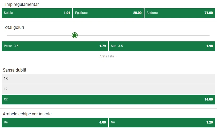Choose Sub 3.5 goals at 1.98
This screenshot has height=129, width=217.
tap(162, 46)
